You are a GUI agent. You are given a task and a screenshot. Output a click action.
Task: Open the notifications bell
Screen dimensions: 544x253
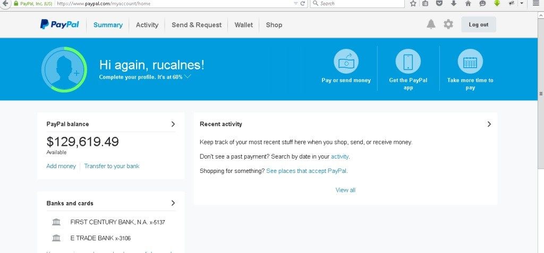(x=431, y=24)
